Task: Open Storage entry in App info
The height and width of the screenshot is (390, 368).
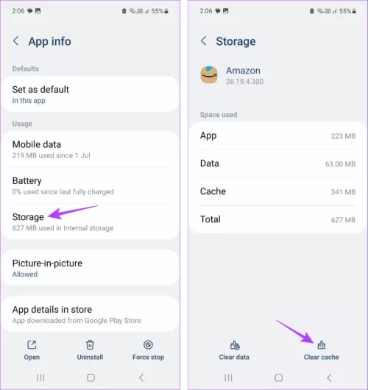Action: (x=90, y=222)
